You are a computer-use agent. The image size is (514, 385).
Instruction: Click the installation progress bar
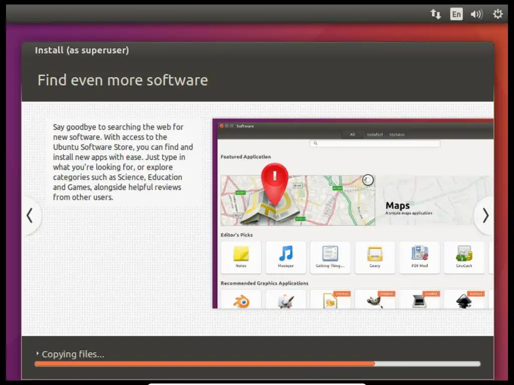258,364
